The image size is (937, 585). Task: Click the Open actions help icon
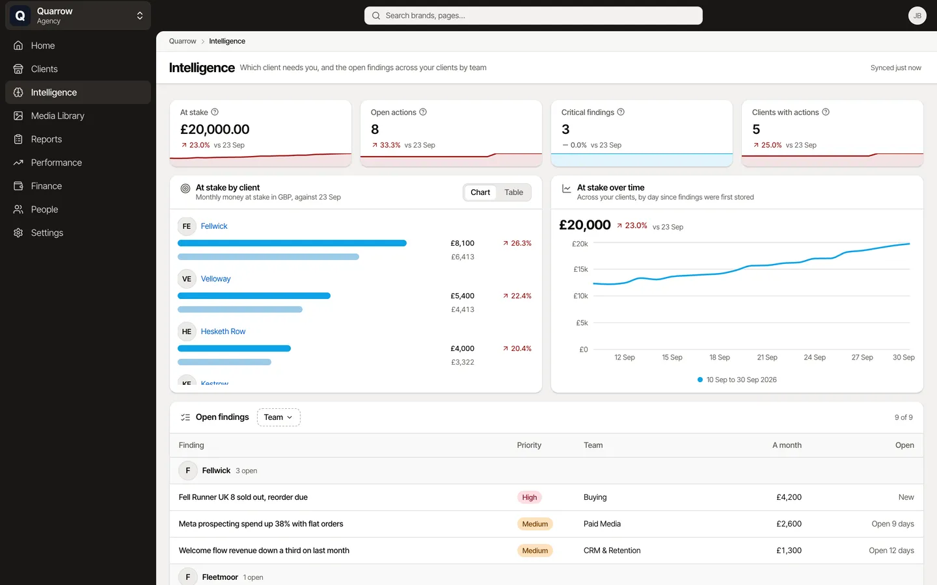click(423, 112)
